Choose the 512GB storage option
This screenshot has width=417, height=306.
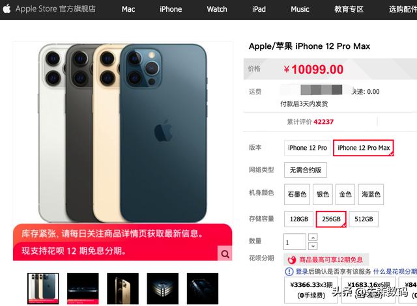point(364,219)
